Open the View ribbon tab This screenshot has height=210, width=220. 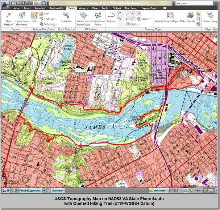[95, 8]
